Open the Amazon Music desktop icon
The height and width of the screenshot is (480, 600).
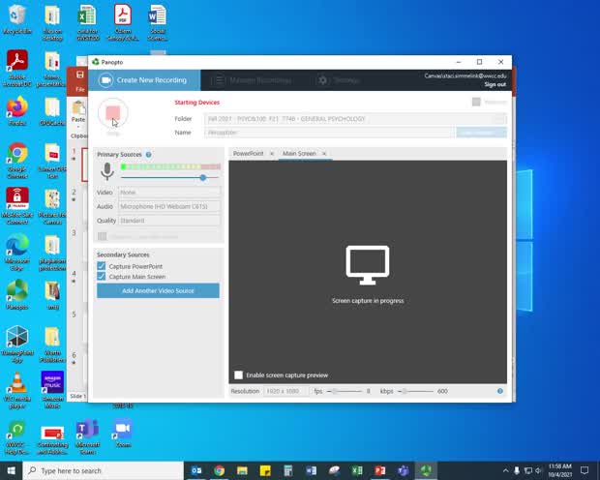tap(52, 390)
